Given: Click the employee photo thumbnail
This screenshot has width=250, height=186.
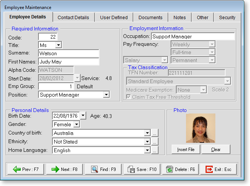Looking at the screenshot, I should click(201, 128).
